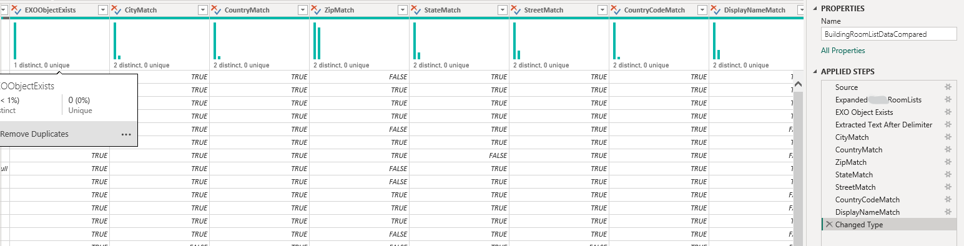Click '2 distinct, 0 unique' under CountryMatch
This screenshot has width=964, height=246.
click(241, 65)
